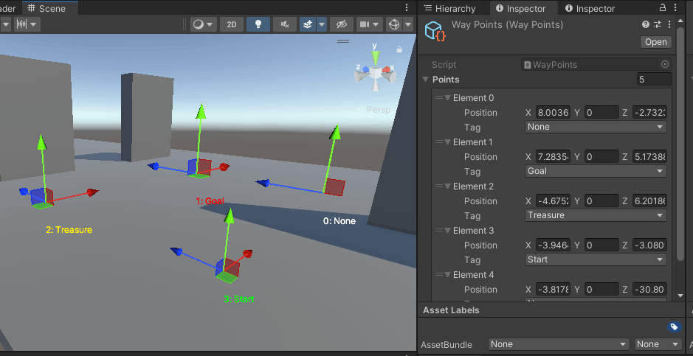Collapse Element 2 foldout
693x356 pixels.
tap(448, 186)
